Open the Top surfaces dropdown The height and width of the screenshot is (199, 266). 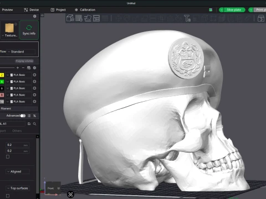click(18, 188)
